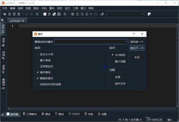
Task: Select the 整个范围 radio button
Action: 112,61
